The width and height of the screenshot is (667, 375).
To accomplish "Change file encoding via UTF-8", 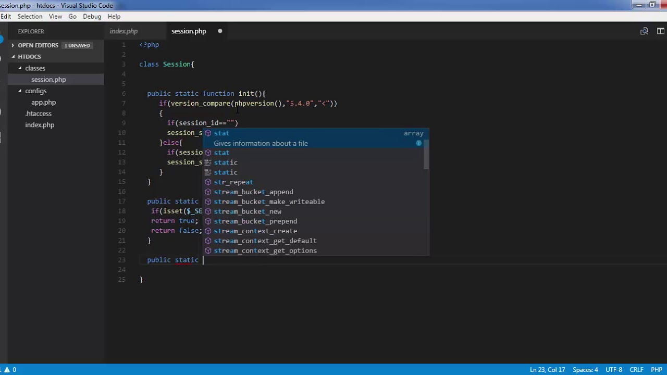I will (x=614, y=370).
